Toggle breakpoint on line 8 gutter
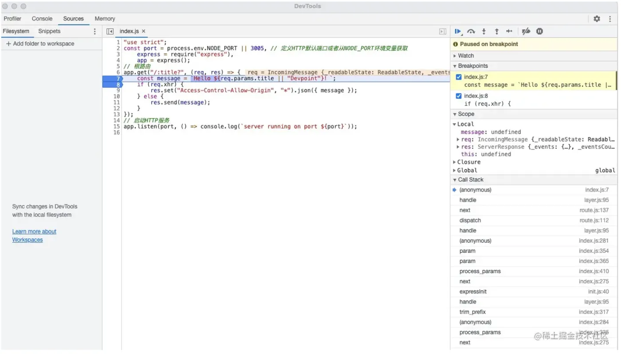Screen dimensions: 621x354 112,85
